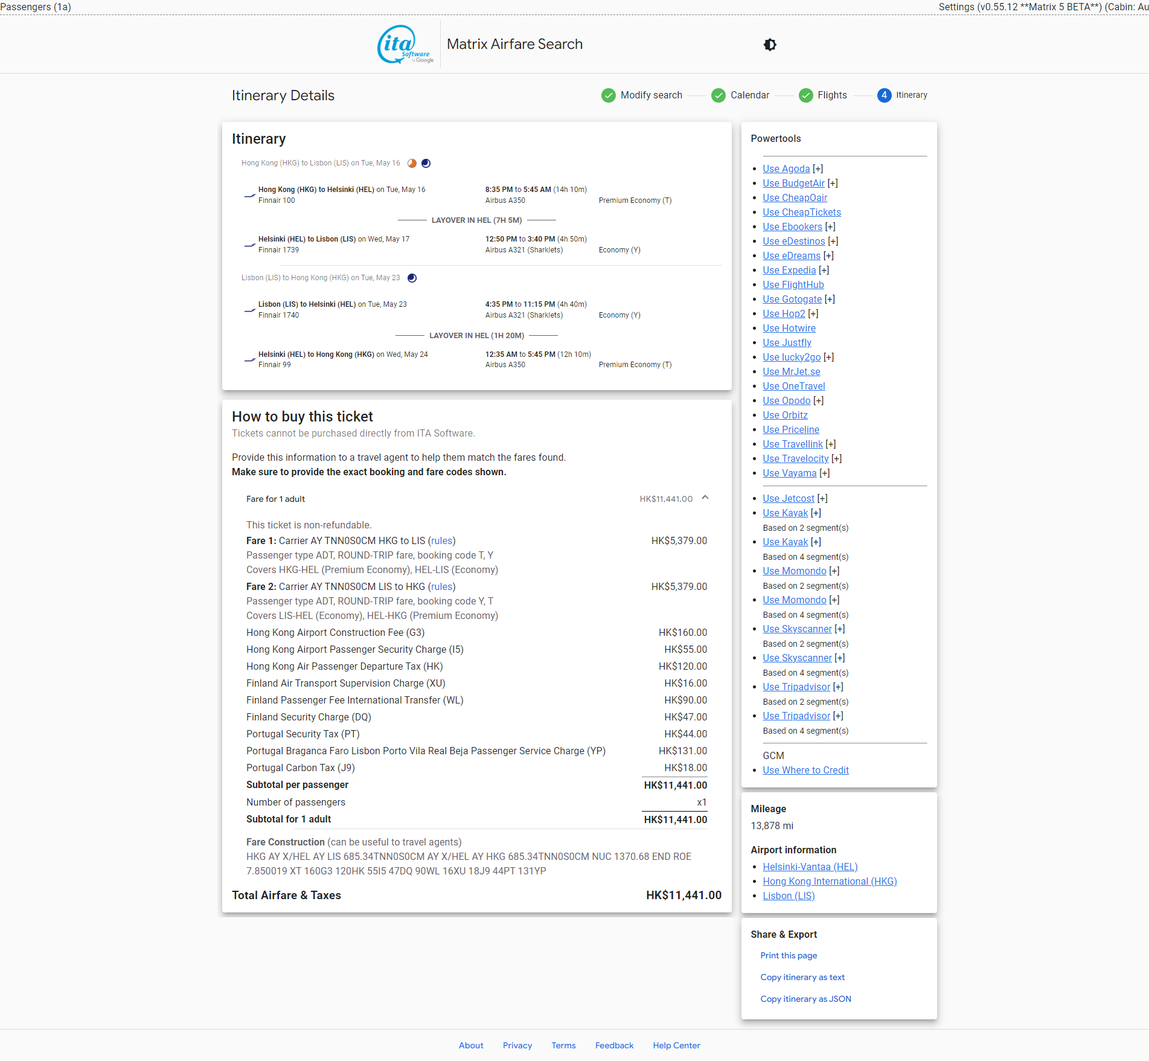Click the green check icon beside Flights

coord(806,95)
